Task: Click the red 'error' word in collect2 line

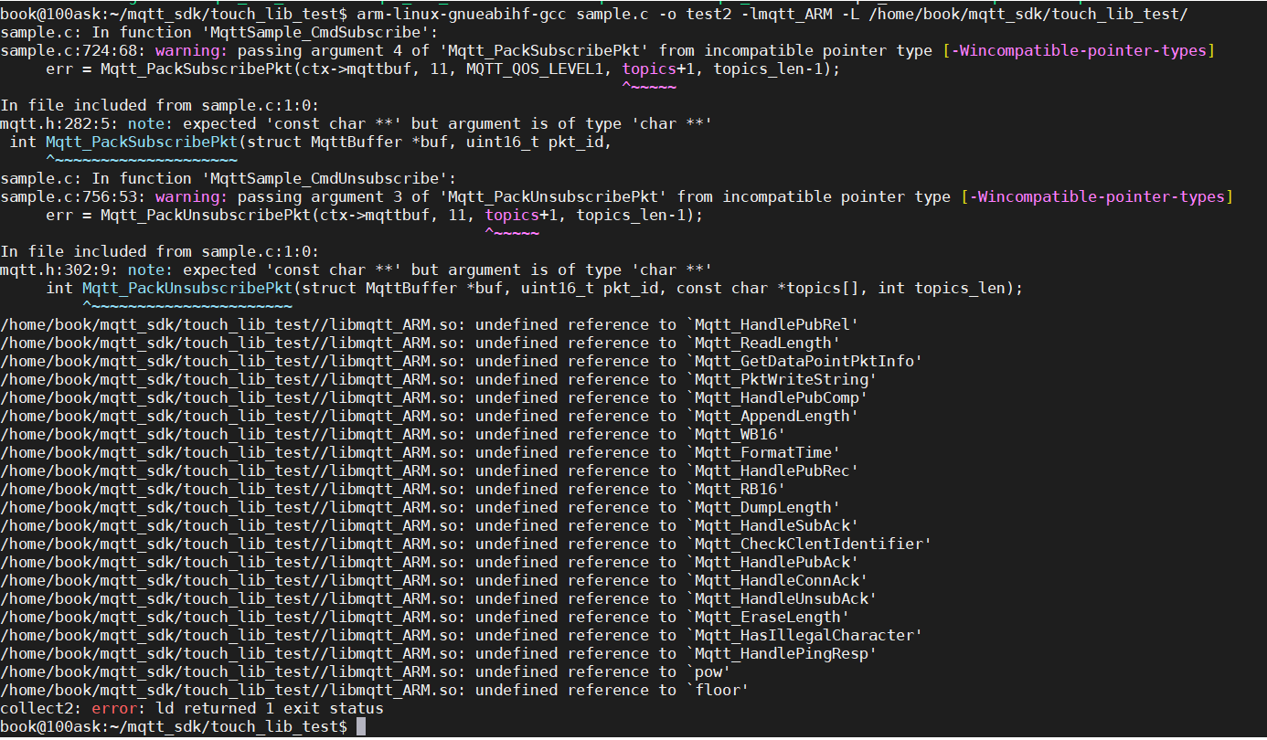Action: [x=114, y=708]
